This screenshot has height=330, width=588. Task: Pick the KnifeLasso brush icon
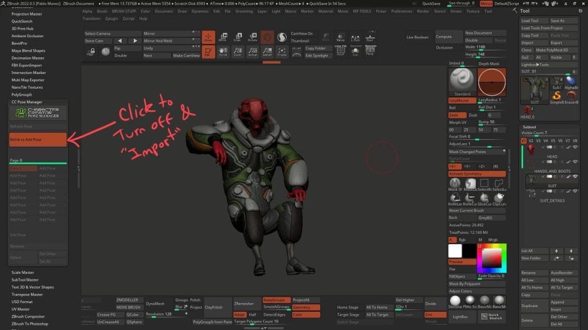(x=455, y=197)
